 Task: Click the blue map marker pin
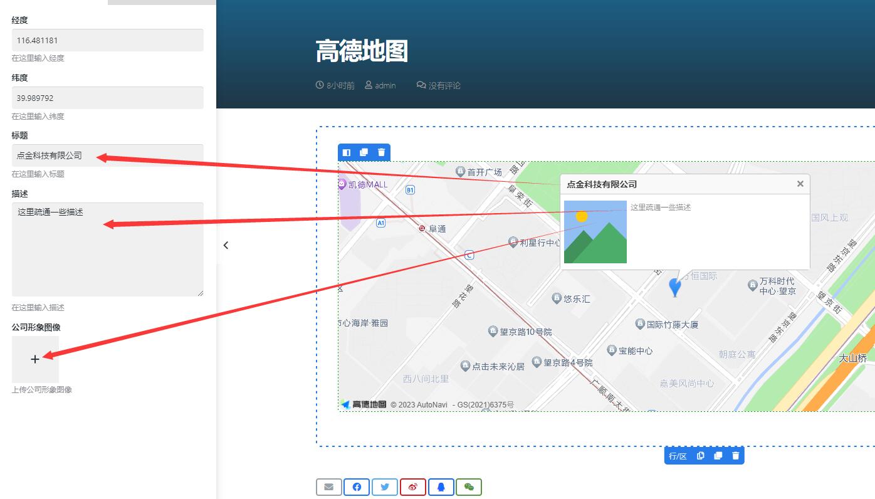coord(675,287)
